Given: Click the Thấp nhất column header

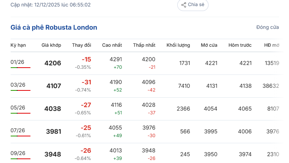Looking at the screenshot, I should click(144, 45).
